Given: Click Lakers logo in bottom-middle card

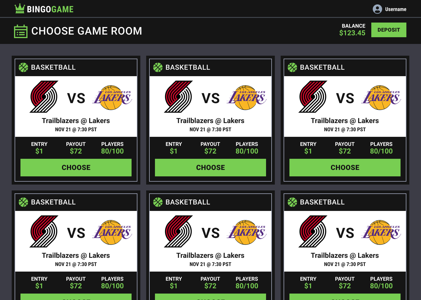Looking at the screenshot, I should tap(247, 232).
